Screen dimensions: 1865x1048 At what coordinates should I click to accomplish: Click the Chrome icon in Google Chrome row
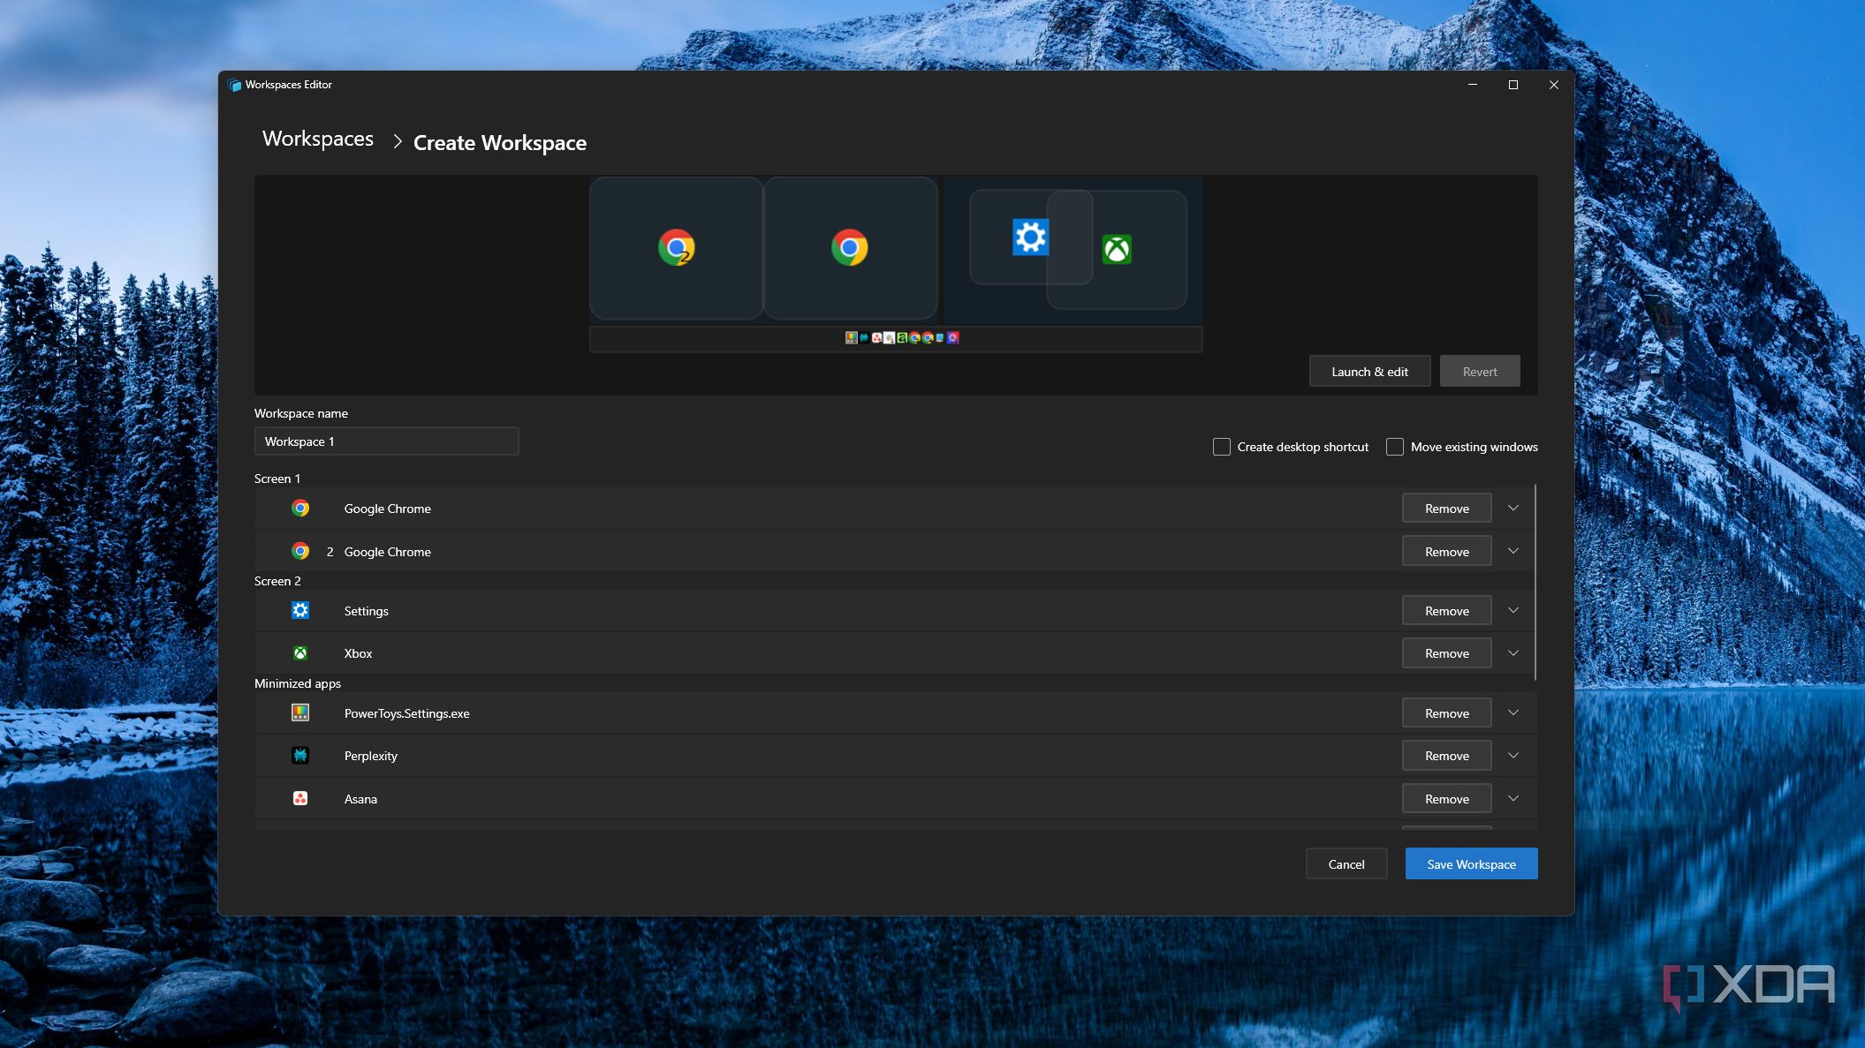pos(300,509)
